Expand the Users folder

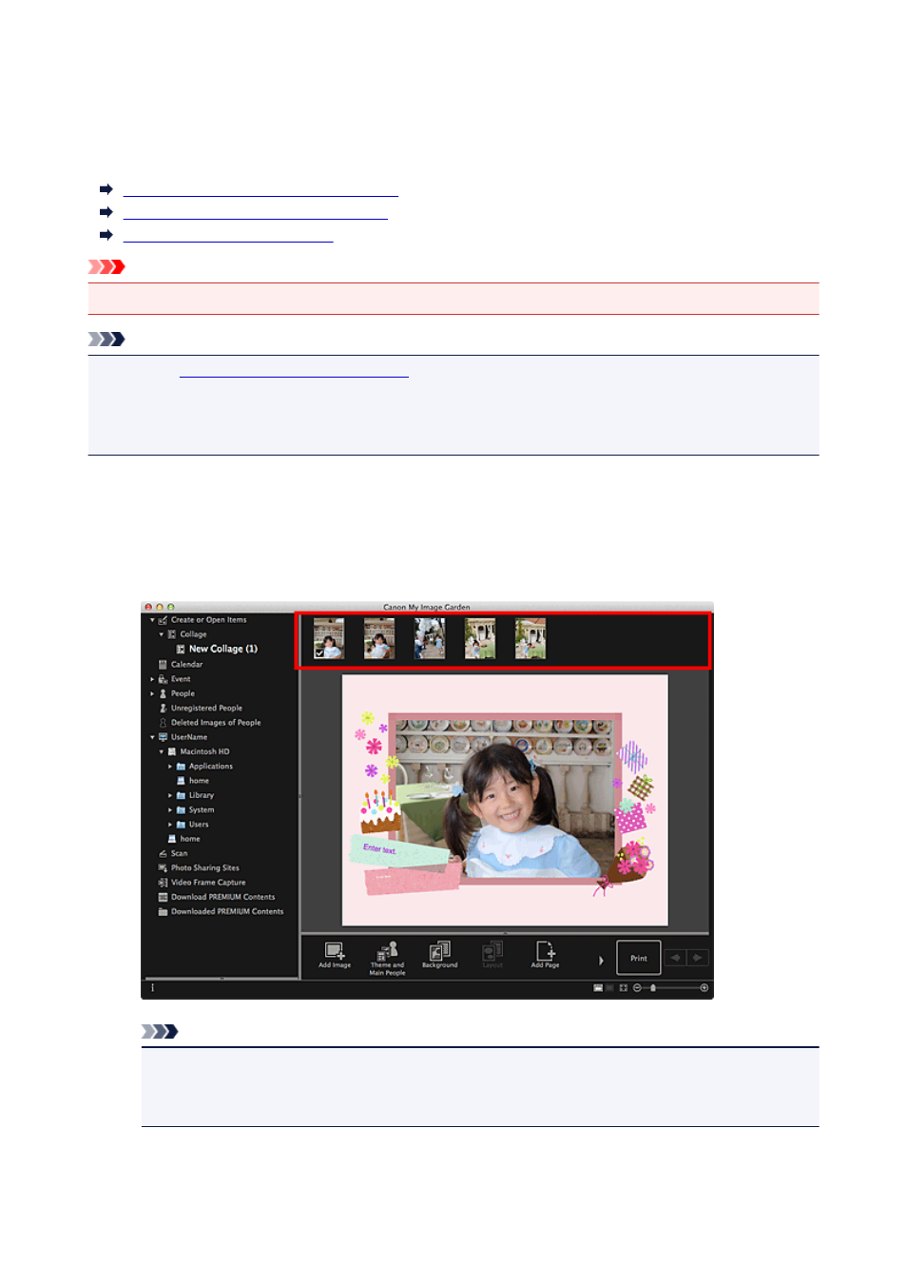pos(170,825)
